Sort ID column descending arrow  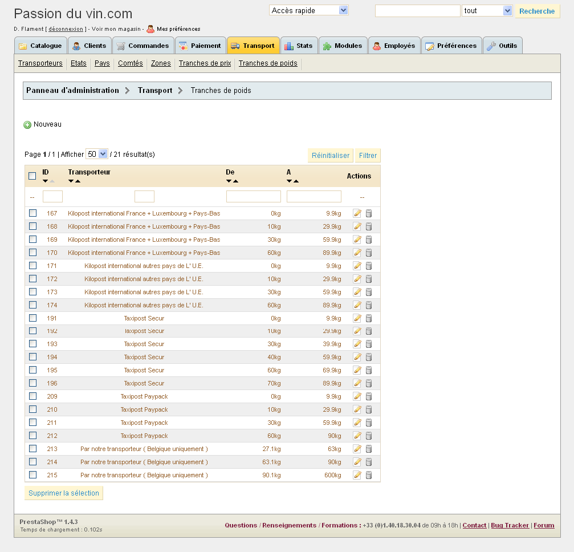[x=45, y=181]
